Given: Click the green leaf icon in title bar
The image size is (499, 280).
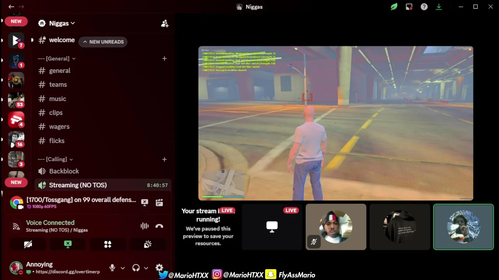Looking at the screenshot, I should click(394, 7).
